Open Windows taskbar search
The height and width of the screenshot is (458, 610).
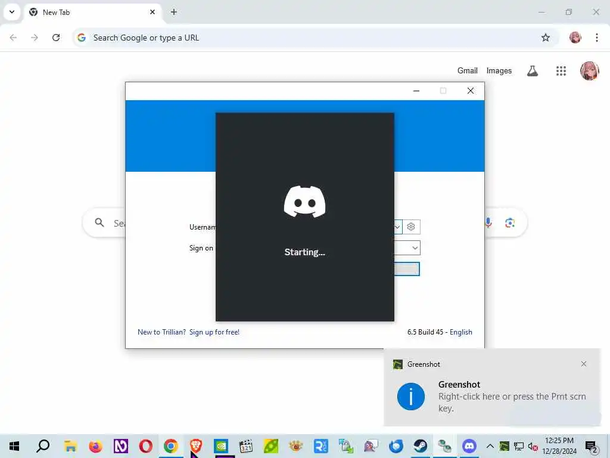coord(43,446)
